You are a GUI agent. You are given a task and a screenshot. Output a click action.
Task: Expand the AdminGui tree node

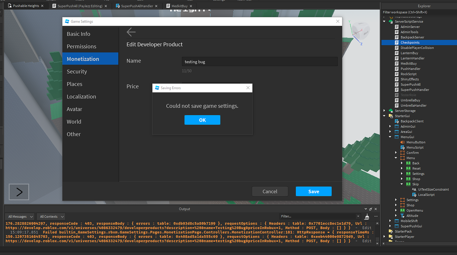[x=390, y=127]
